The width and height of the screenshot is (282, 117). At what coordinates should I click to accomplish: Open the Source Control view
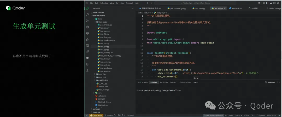coord(87,21)
